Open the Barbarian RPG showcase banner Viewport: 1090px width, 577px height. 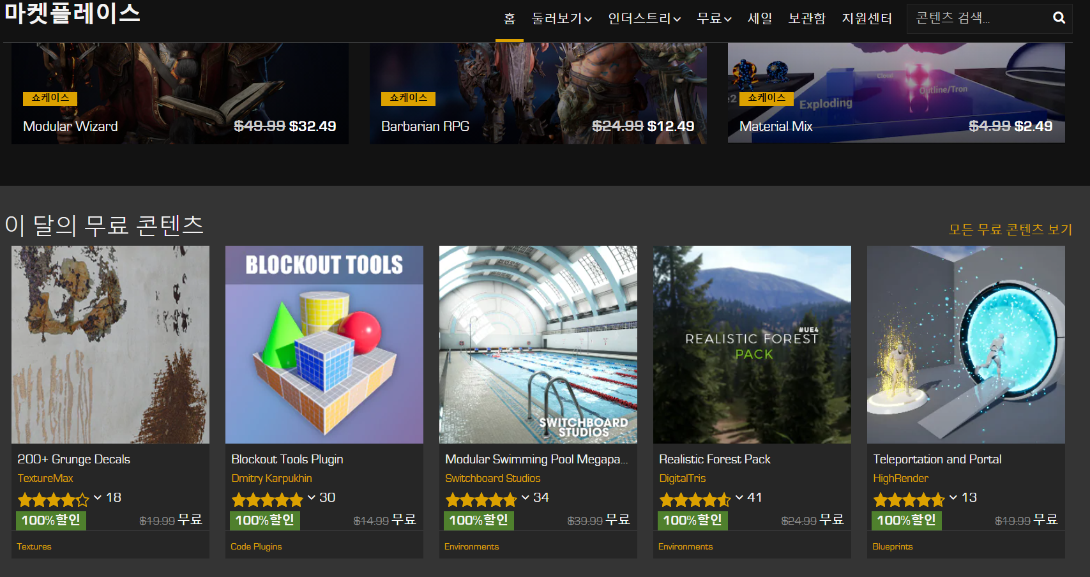(x=538, y=93)
